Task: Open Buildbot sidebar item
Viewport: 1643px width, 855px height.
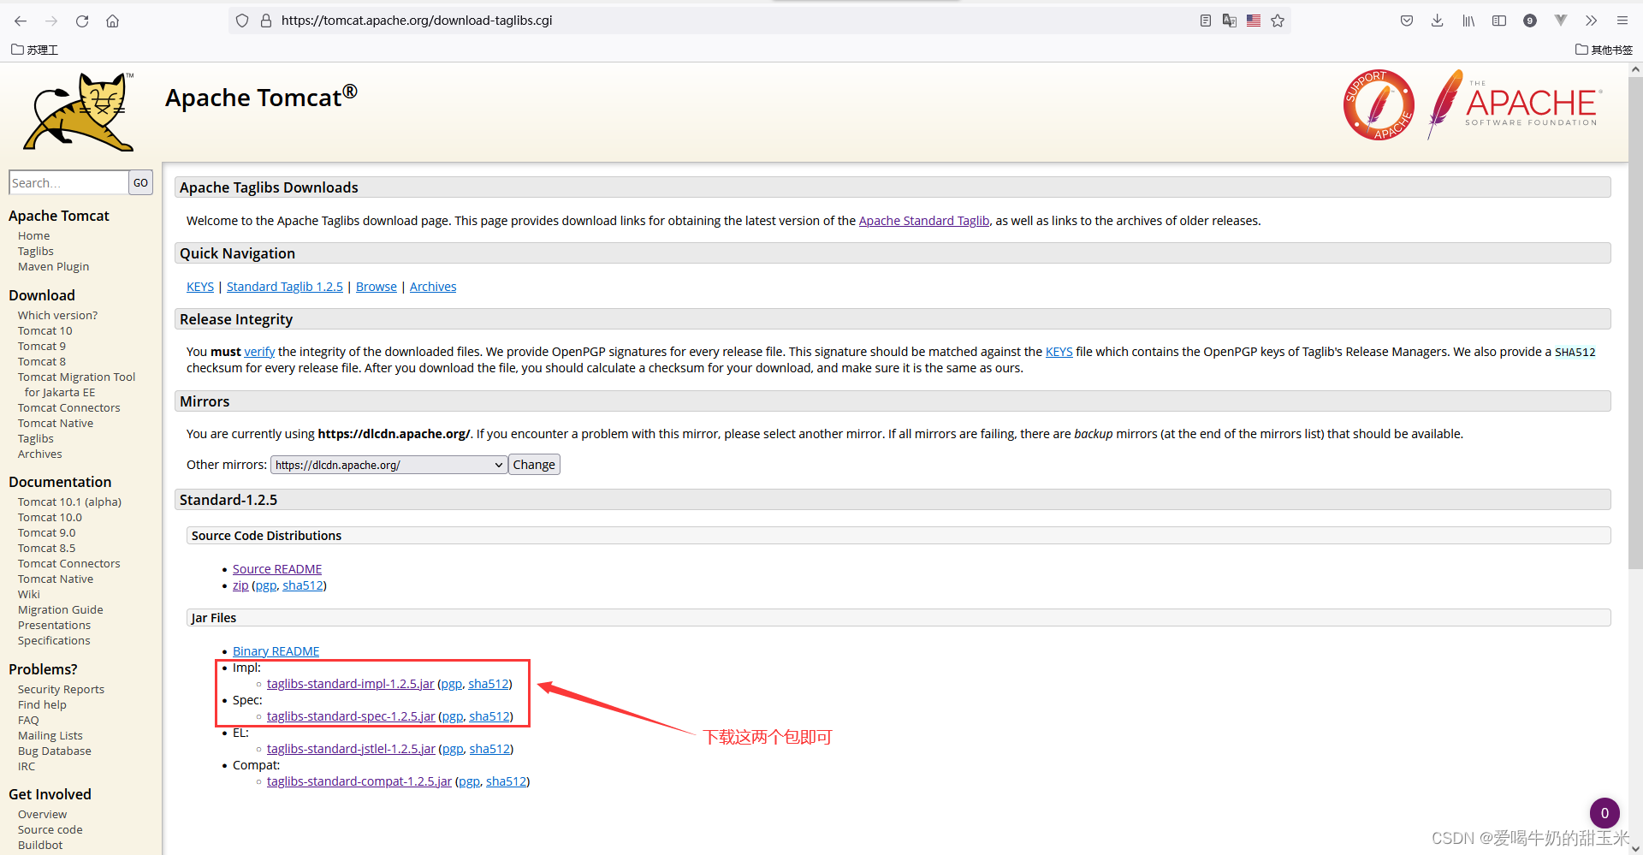Action: pos(40,845)
